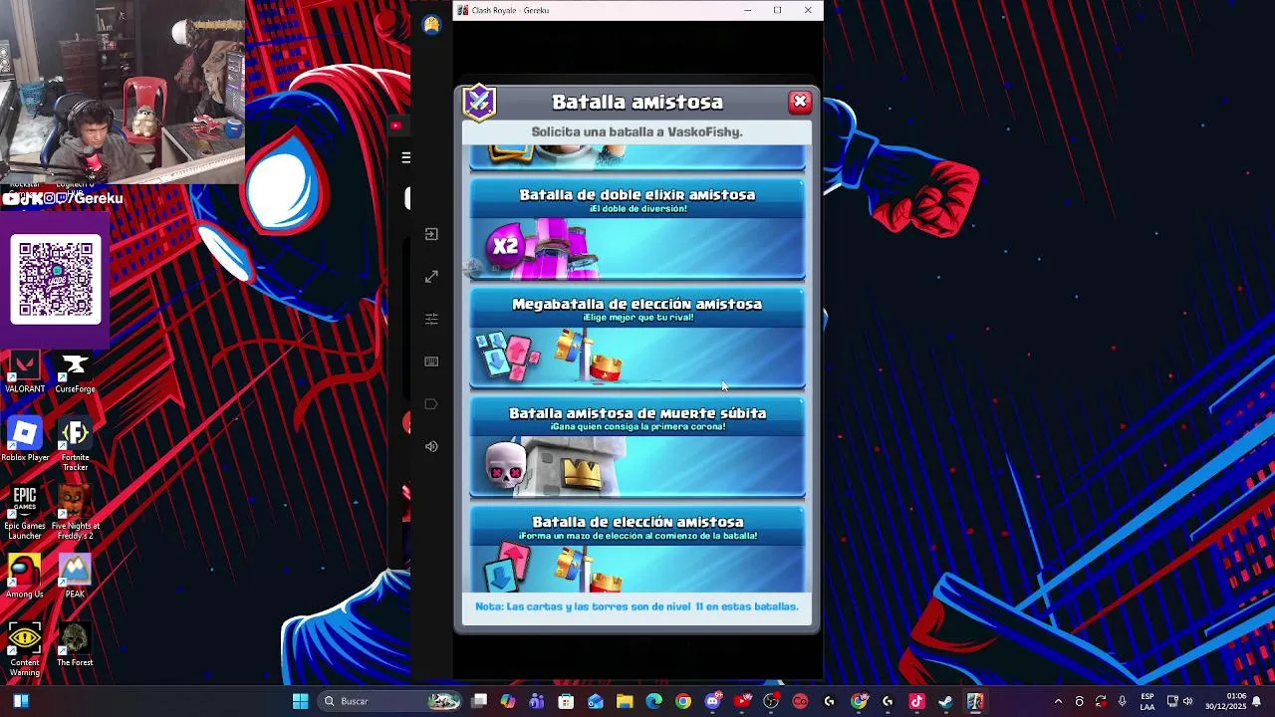Open The Forest desktop shortcut
1275x717 pixels.
[75, 645]
